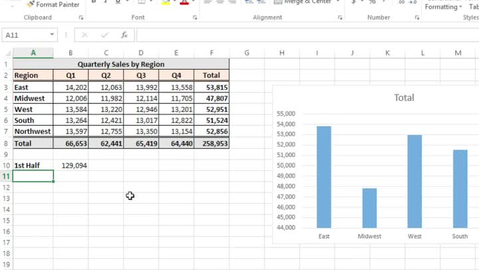The height and width of the screenshot is (270, 479).
Task: Click the Enter checkmark in formula bar
Action: coord(104,35)
